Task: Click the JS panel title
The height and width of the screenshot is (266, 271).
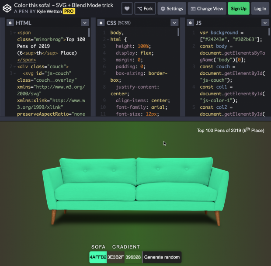Action: (198, 23)
